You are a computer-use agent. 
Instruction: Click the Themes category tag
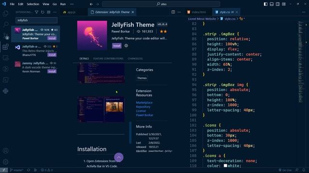click(x=142, y=78)
